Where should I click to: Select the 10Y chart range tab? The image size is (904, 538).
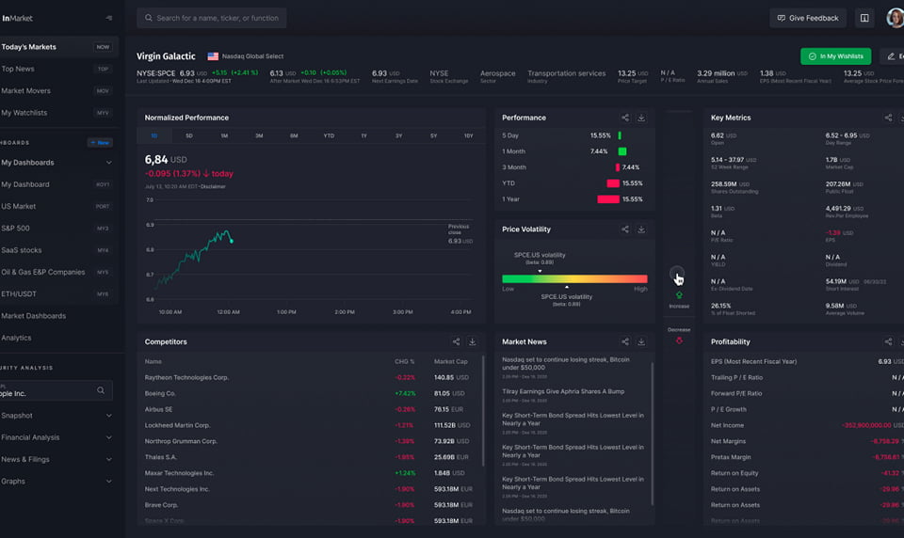point(469,136)
